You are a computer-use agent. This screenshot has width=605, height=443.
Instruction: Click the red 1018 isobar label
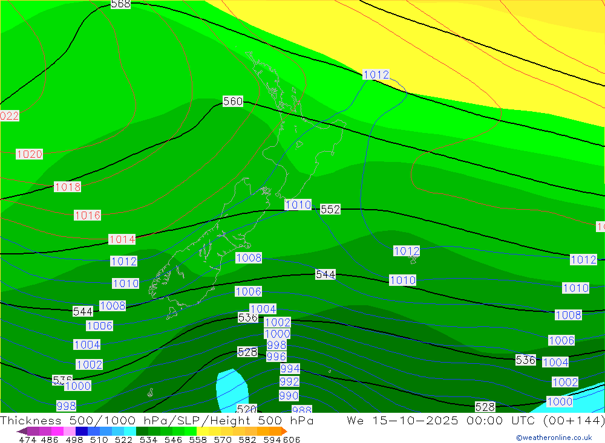pyautogui.click(x=68, y=187)
